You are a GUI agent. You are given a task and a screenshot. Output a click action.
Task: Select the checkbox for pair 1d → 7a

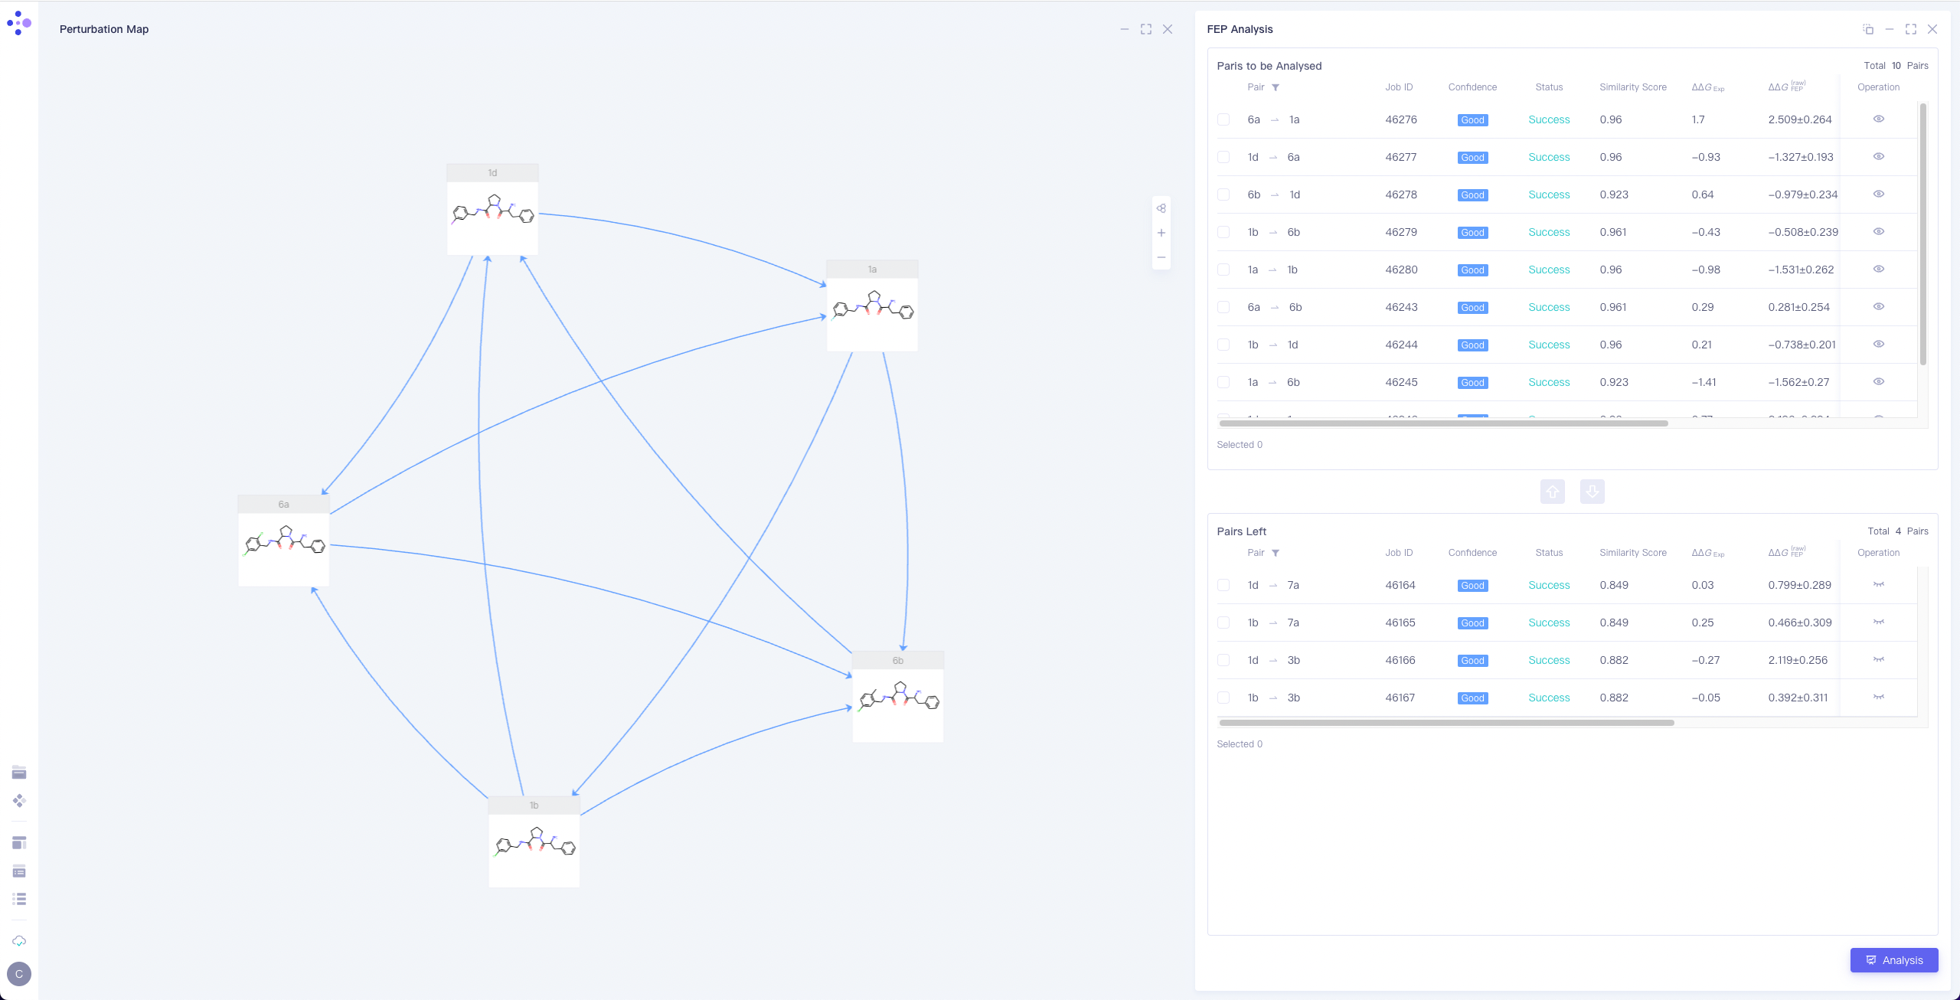coord(1223,585)
